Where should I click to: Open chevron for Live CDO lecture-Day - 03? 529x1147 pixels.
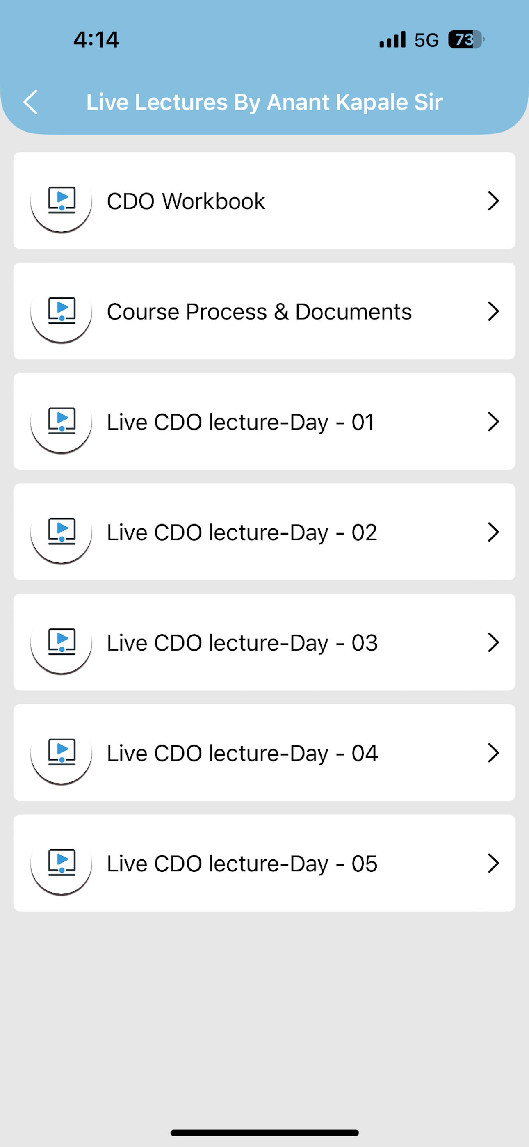click(493, 642)
